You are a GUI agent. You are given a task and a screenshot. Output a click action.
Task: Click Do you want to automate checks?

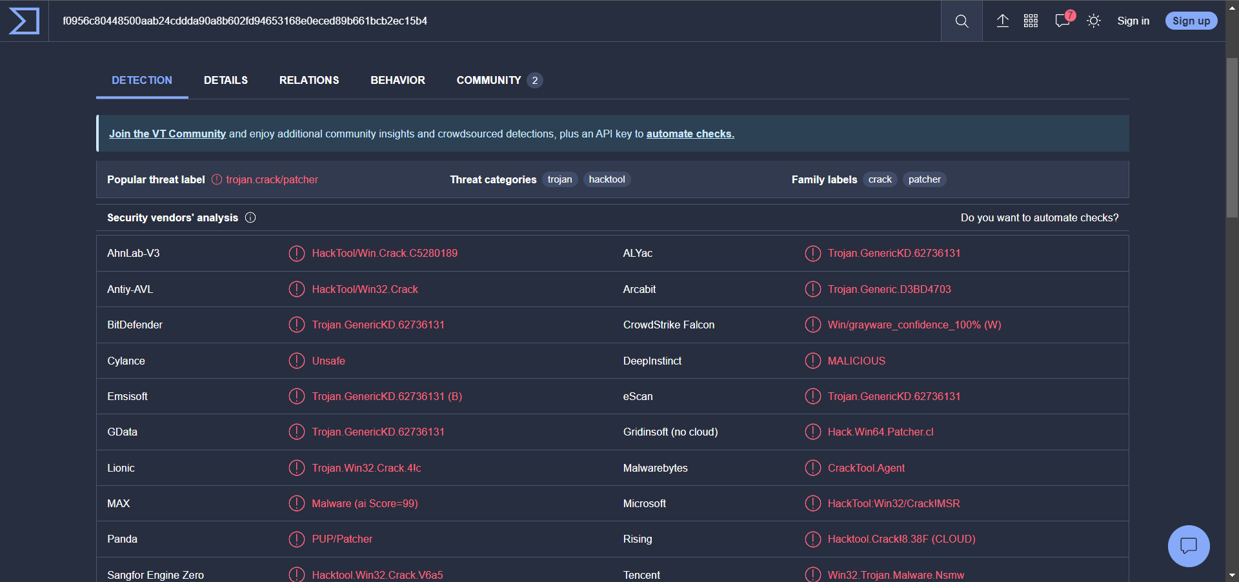point(1040,217)
